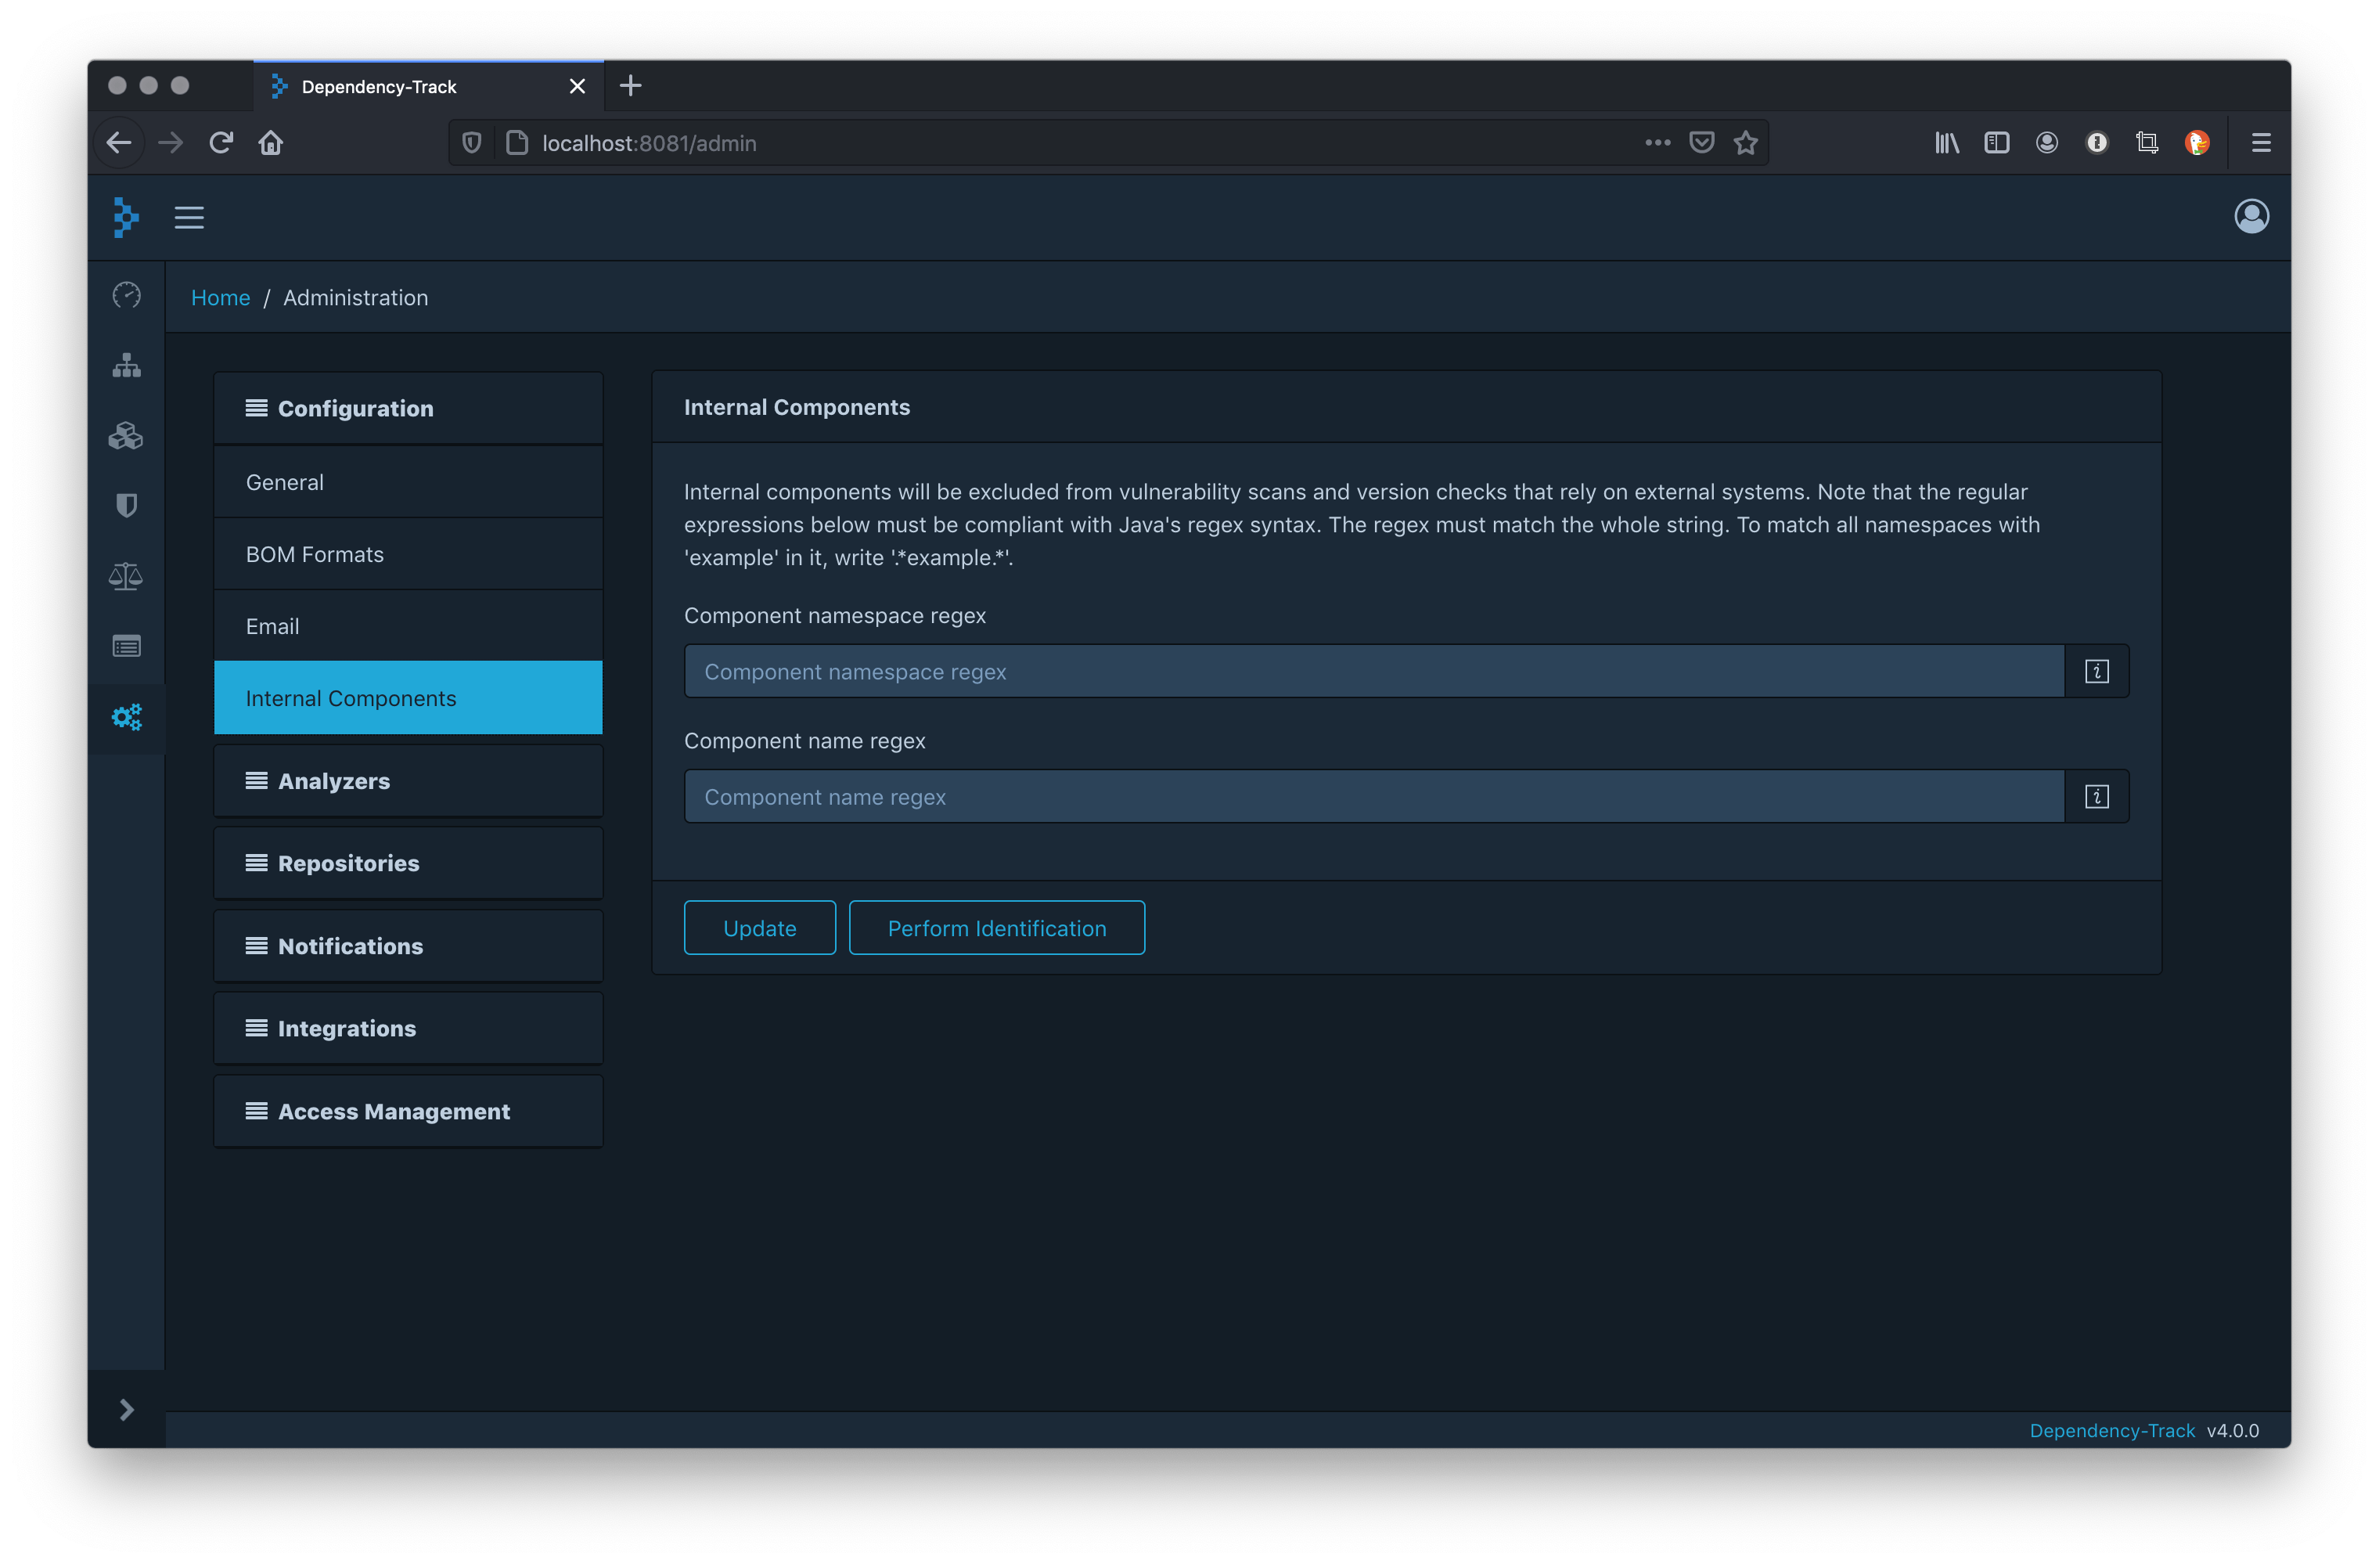Screen dimensions: 2379x1564
Task: Open the Administration gears sidebar icon
Action: 126,717
